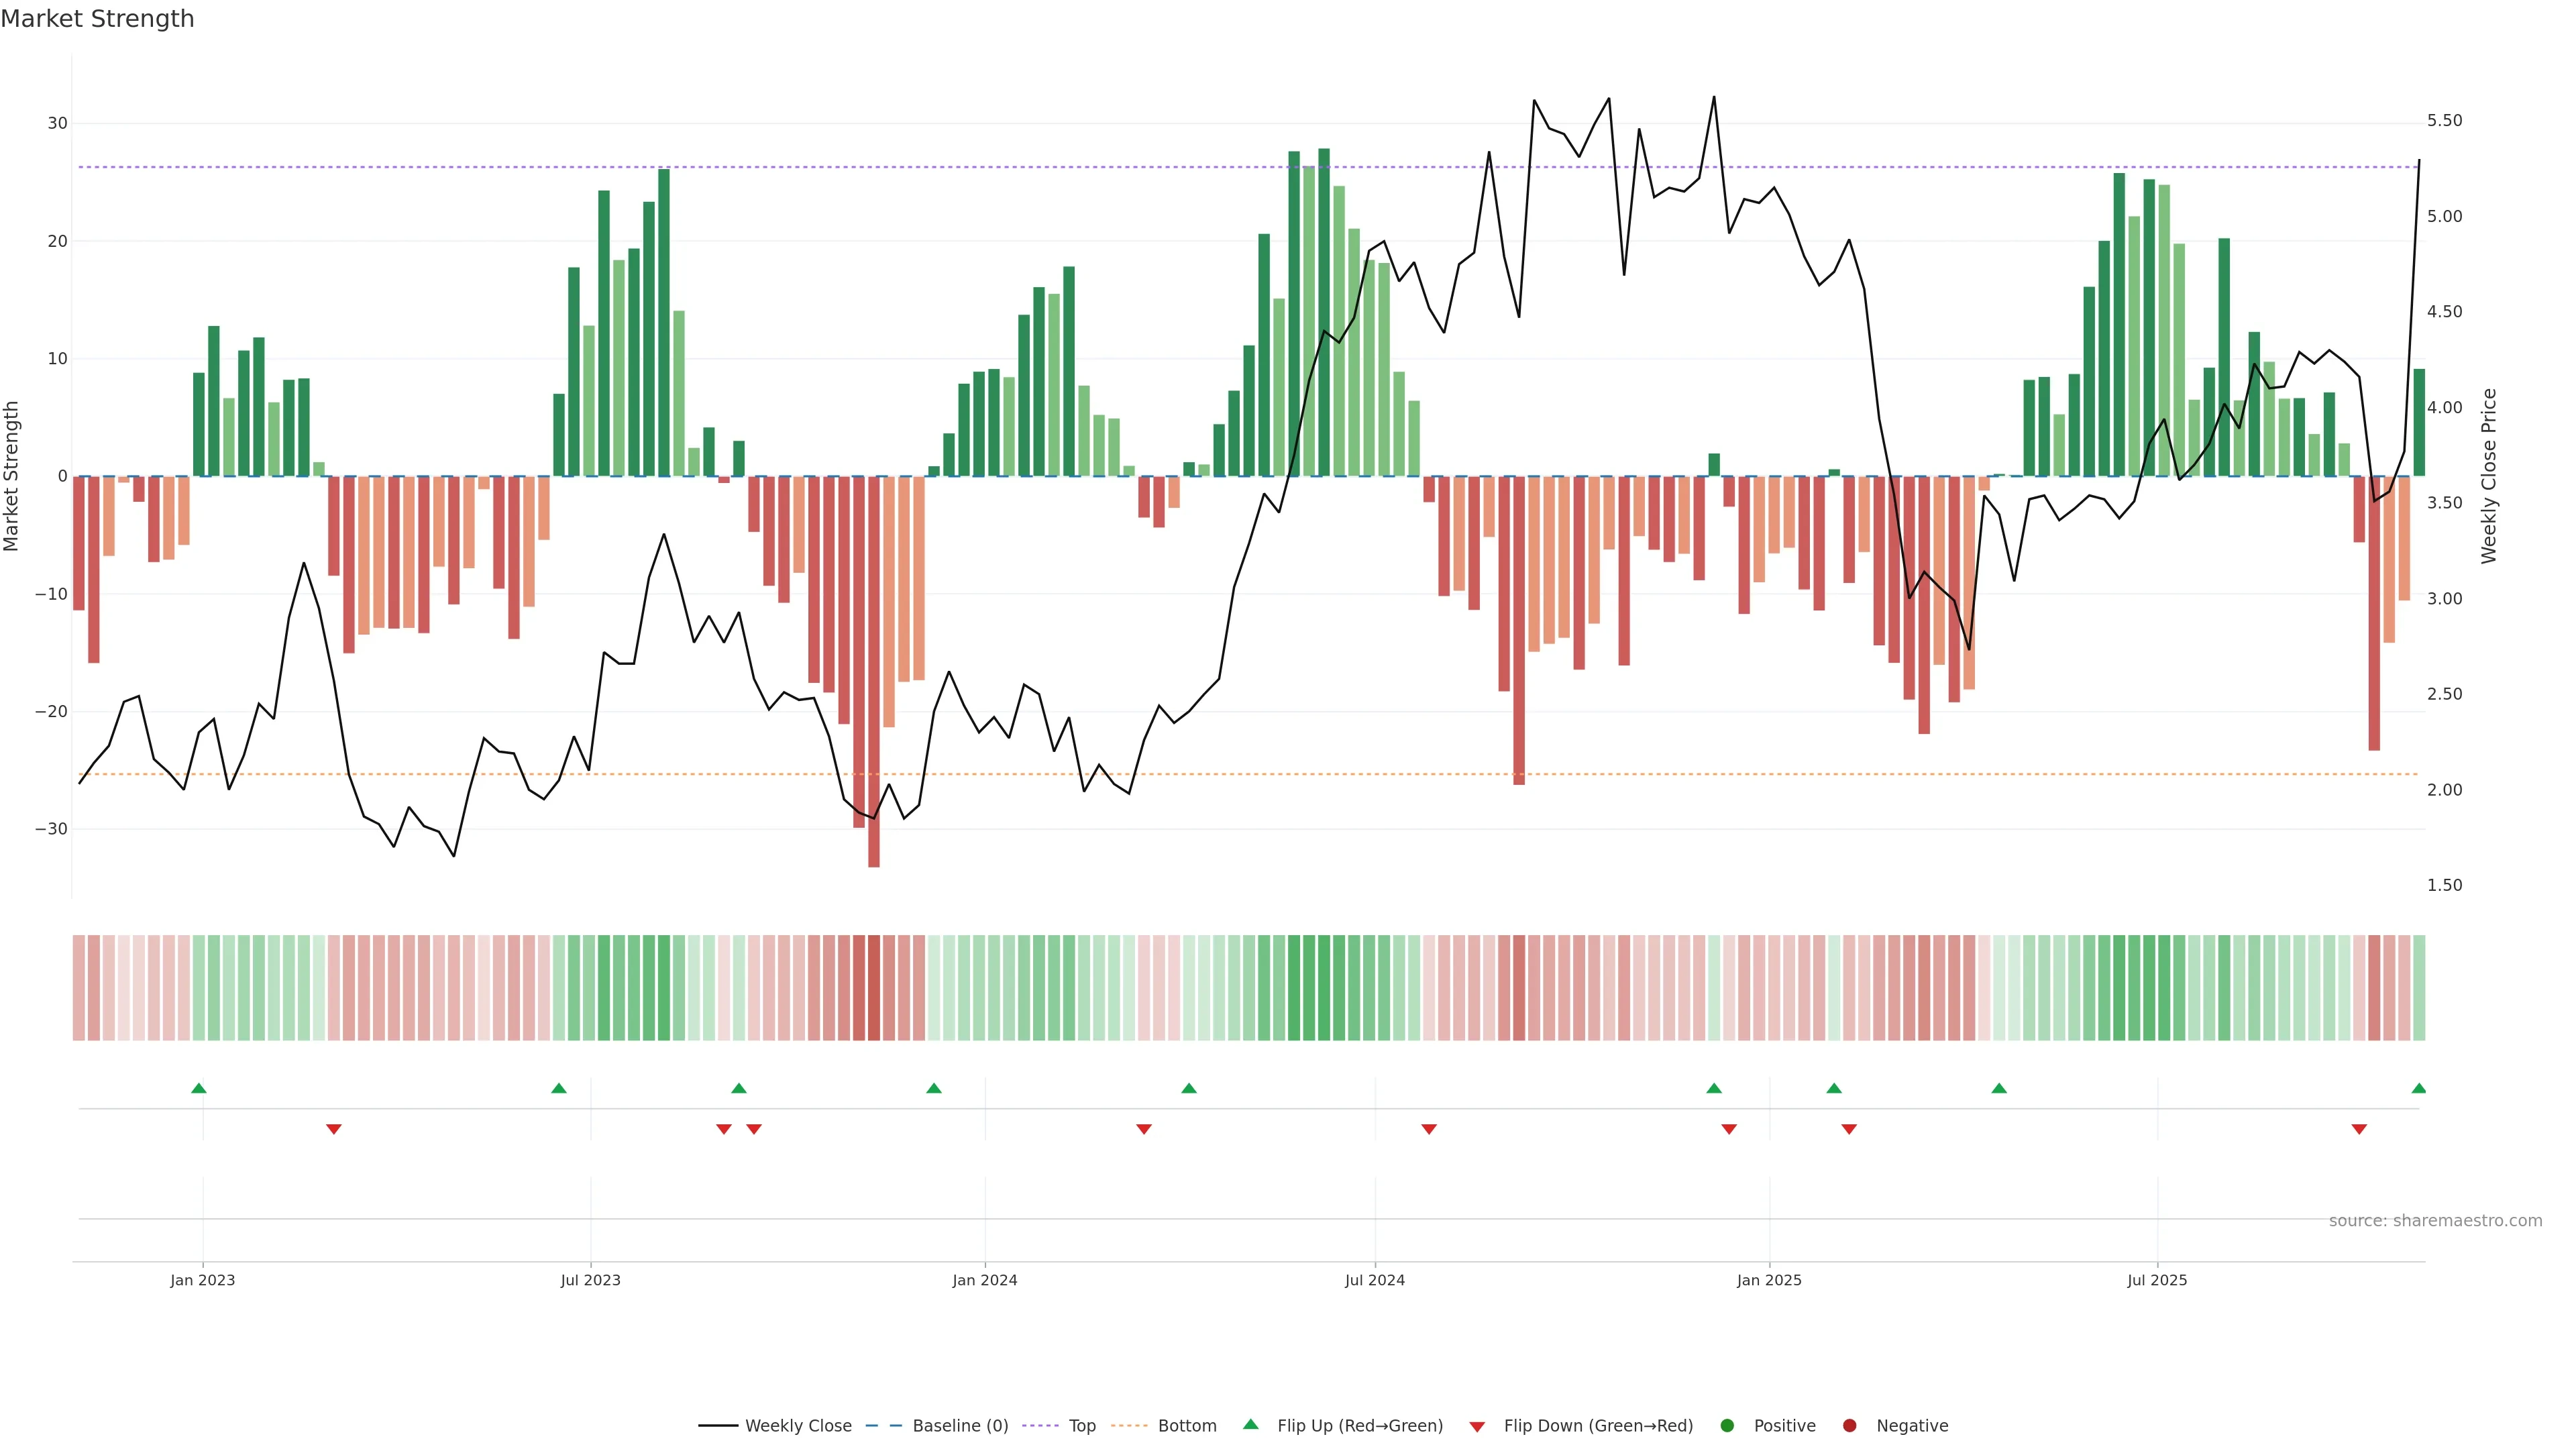2576x1449 pixels.
Task: Click the source: sharemaestro.com text
Action: coord(2435,1220)
